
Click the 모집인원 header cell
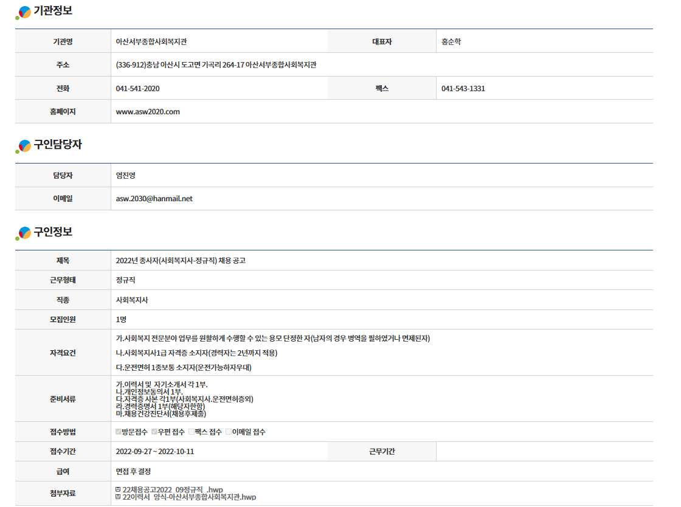[63, 320]
